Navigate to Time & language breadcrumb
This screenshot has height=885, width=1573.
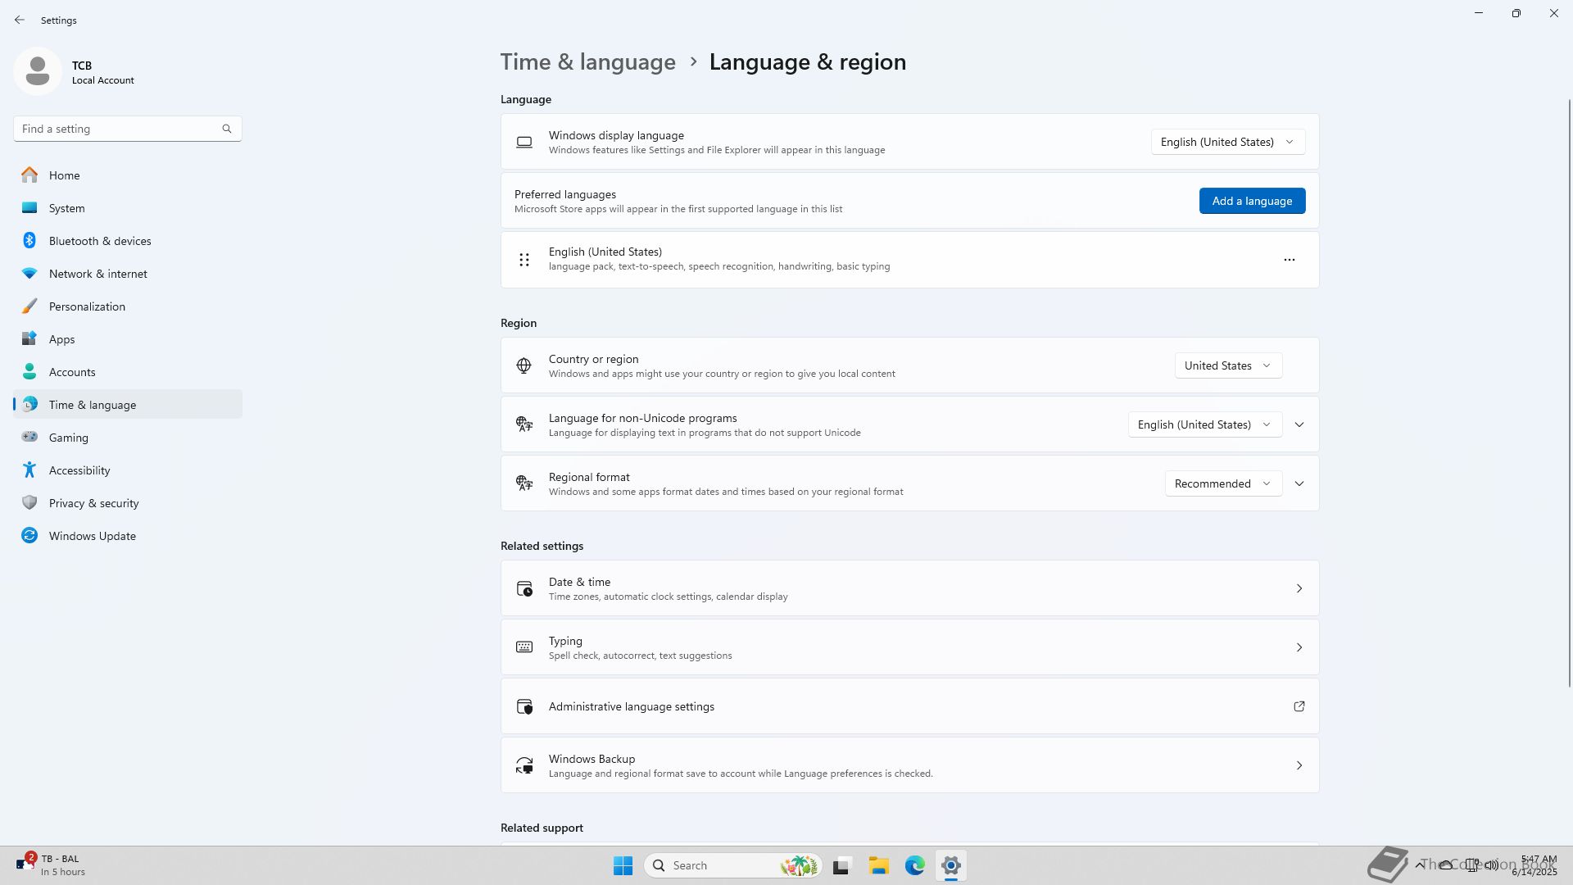coord(587,62)
